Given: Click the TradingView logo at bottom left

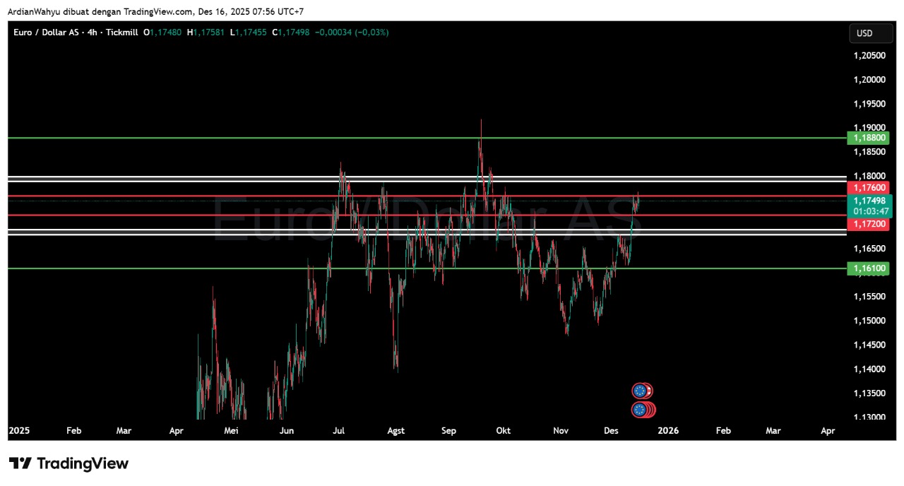Looking at the screenshot, I should 69,463.
